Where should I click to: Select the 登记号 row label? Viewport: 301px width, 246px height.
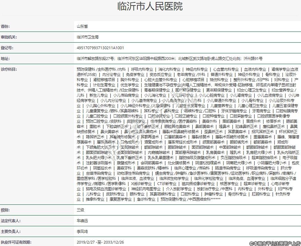[7, 47]
